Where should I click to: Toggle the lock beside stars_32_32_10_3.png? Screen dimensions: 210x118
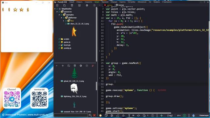[66, 24]
